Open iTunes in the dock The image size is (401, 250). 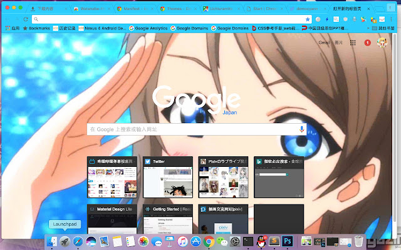[x=182, y=241]
